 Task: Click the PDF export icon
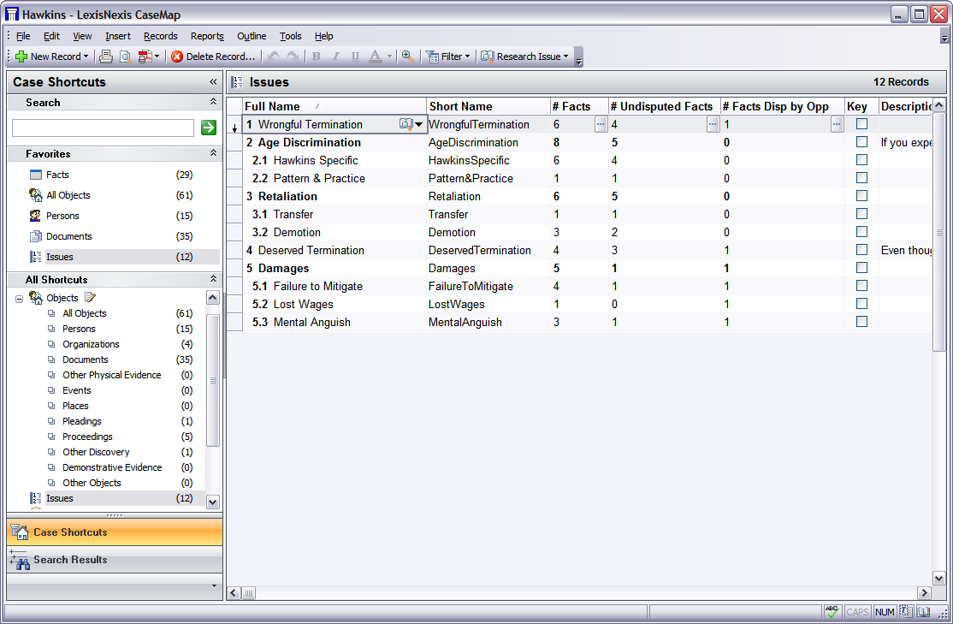click(x=145, y=56)
